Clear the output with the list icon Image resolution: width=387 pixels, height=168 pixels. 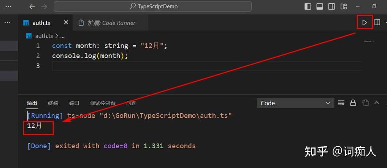click(x=341, y=103)
